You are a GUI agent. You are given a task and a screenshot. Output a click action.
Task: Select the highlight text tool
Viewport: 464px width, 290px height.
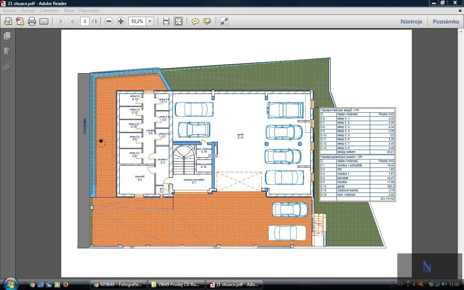point(207,21)
